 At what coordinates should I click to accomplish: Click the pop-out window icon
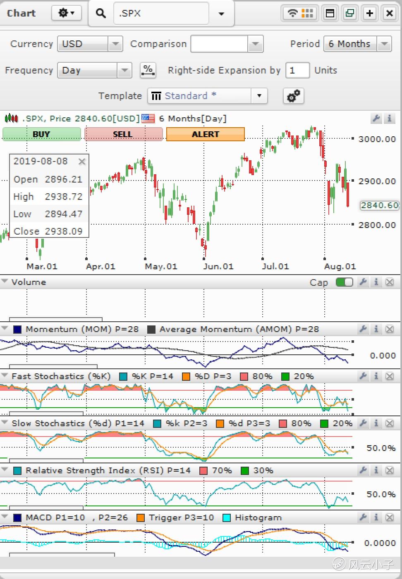[x=350, y=13]
